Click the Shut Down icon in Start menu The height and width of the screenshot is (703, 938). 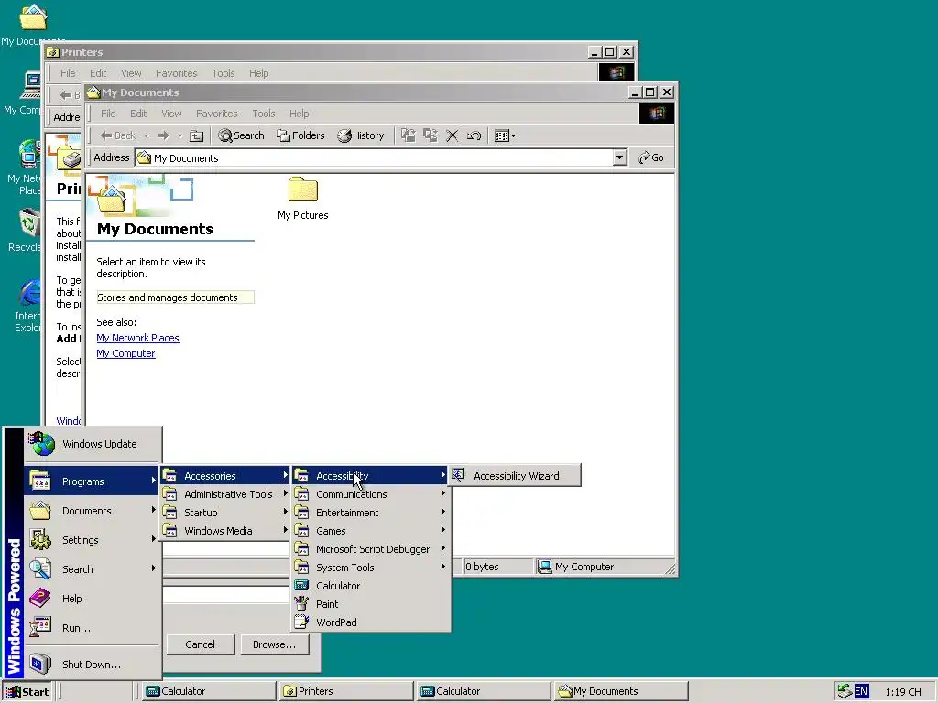40,664
